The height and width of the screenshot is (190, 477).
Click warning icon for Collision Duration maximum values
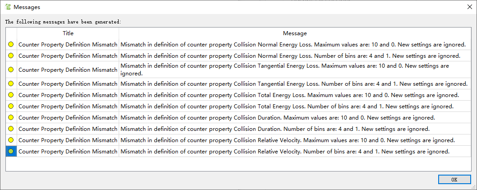point(11,118)
